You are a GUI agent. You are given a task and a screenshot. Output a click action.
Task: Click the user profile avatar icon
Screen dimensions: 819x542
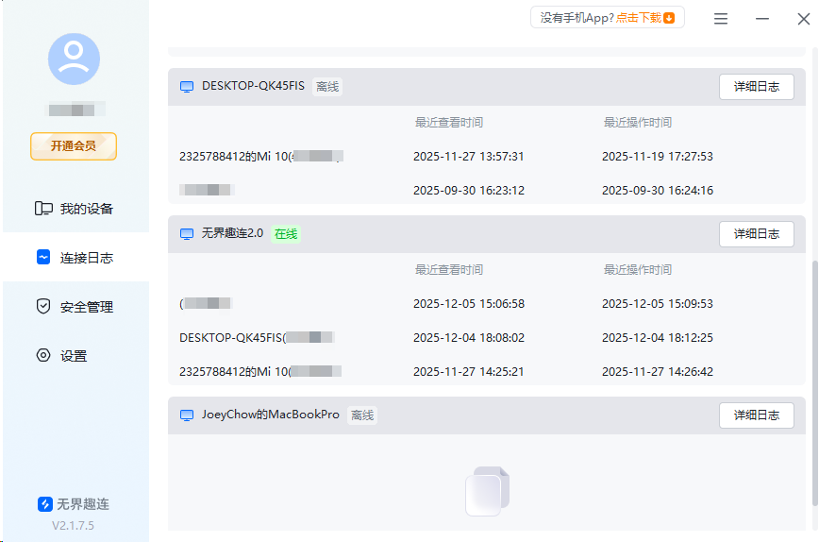[74, 59]
